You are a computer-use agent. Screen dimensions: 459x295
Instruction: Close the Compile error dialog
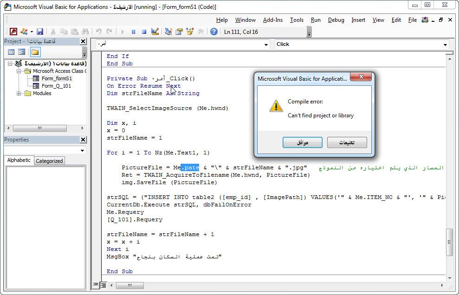pos(361,77)
